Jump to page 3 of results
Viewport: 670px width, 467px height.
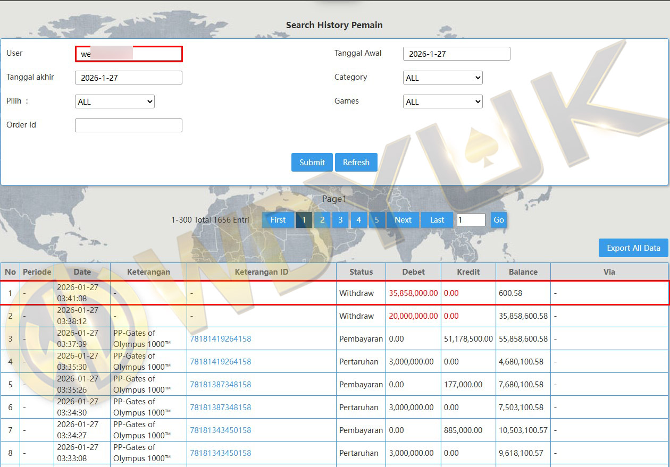click(x=340, y=220)
